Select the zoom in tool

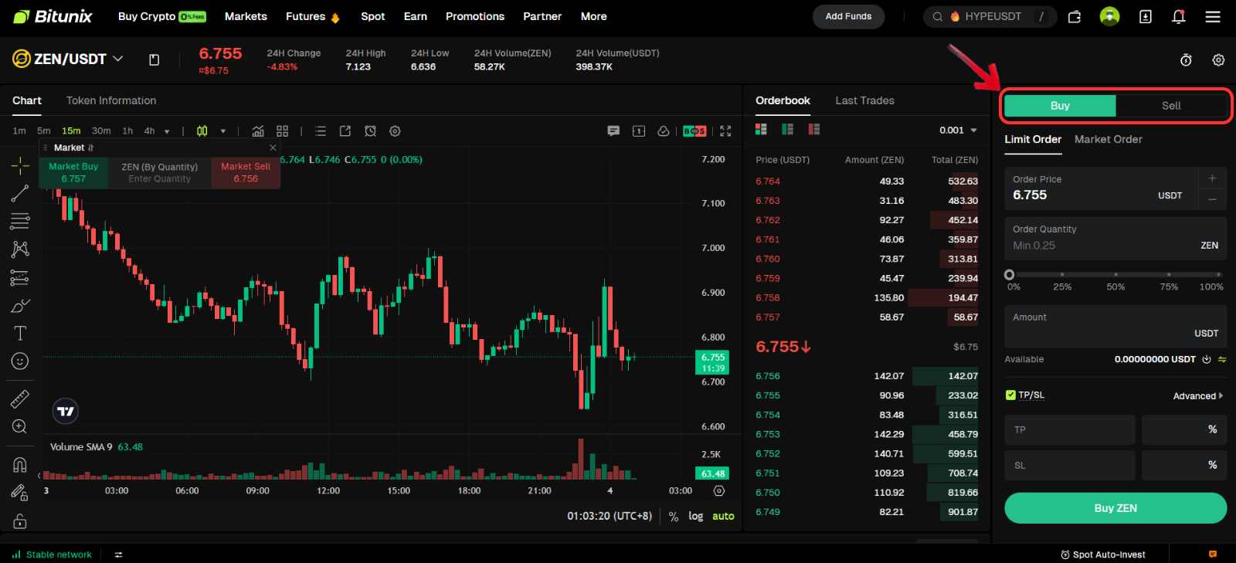tap(20, 426)
